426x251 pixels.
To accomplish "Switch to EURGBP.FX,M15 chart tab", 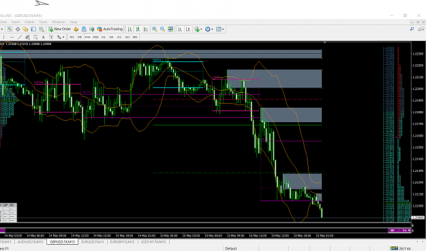I will (x=122, y=241).
